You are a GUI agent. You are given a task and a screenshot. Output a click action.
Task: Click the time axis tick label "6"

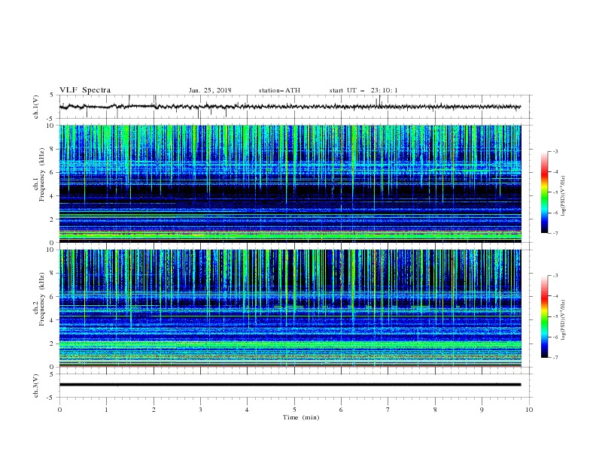[341, 410]
